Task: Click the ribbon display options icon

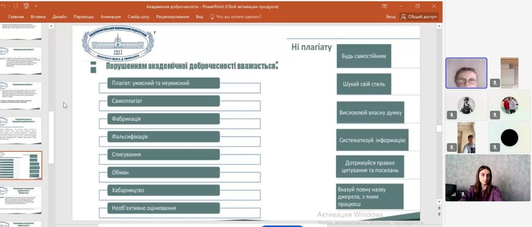Action: (384, 6)
